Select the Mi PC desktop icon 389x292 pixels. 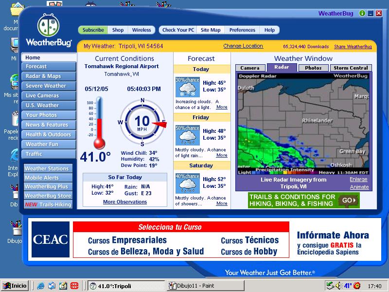click(x=14, y=49)
